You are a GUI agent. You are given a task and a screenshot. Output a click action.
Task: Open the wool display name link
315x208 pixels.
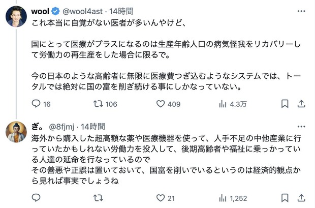(x=40, y=11)
